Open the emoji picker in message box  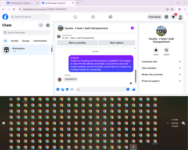coord(128,89)
